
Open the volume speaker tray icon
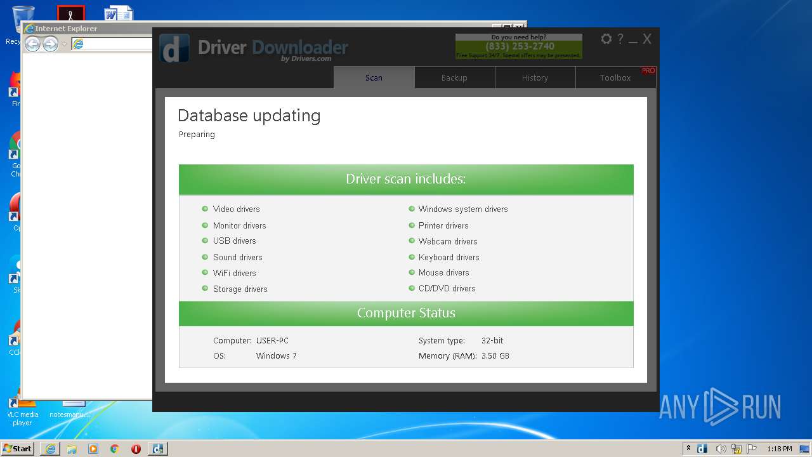721,449
